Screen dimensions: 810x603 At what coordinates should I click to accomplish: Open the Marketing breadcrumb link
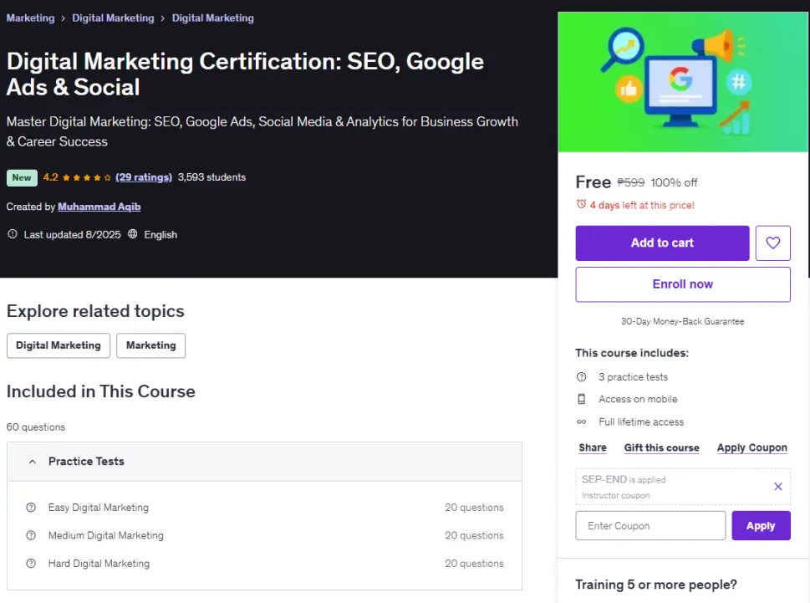(30, 18)
